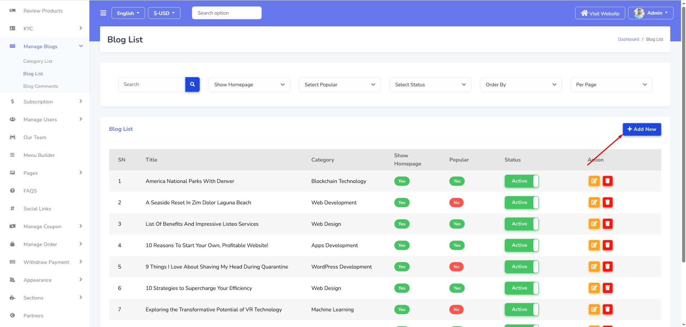Open the Show Homepage filter dropdown
Screen dimensions: 686x327
[x=249, y=85]
